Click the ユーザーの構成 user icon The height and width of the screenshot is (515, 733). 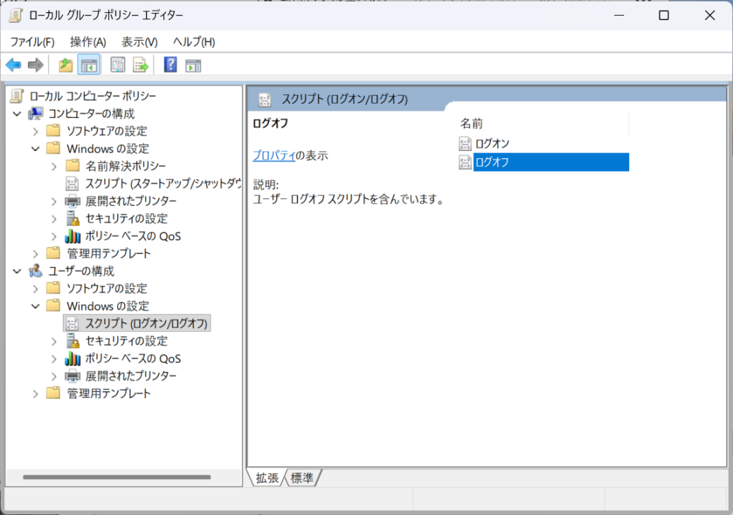click(x=36, y=271)
